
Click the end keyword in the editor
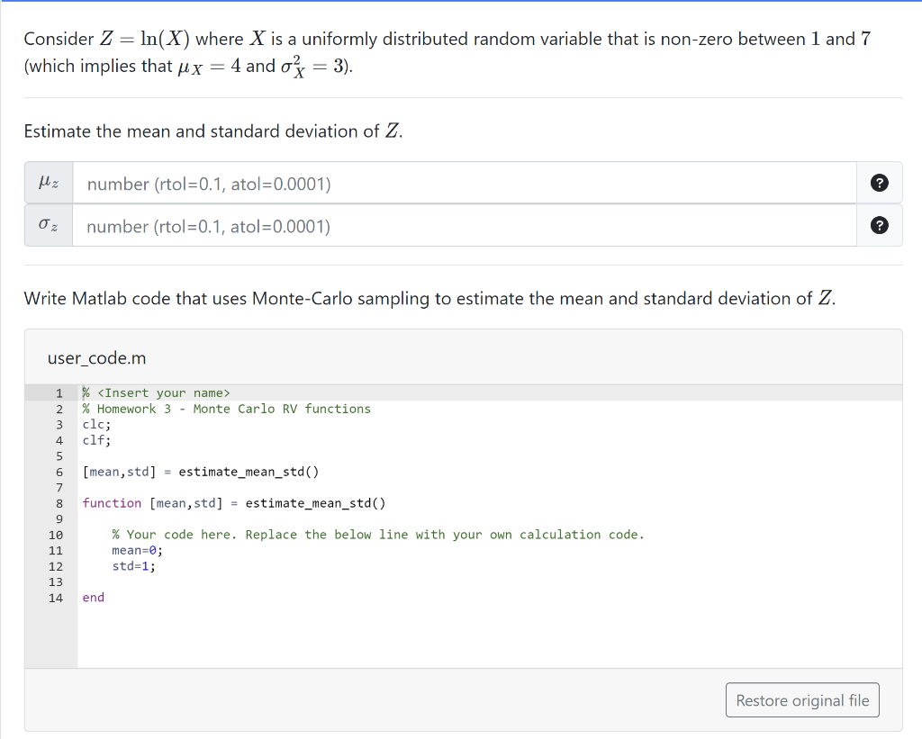point(93,597)
